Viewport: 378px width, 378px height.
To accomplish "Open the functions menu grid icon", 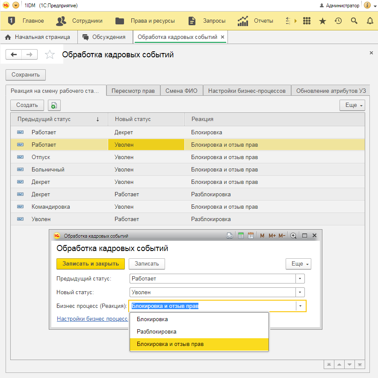I will pos(307,21).
